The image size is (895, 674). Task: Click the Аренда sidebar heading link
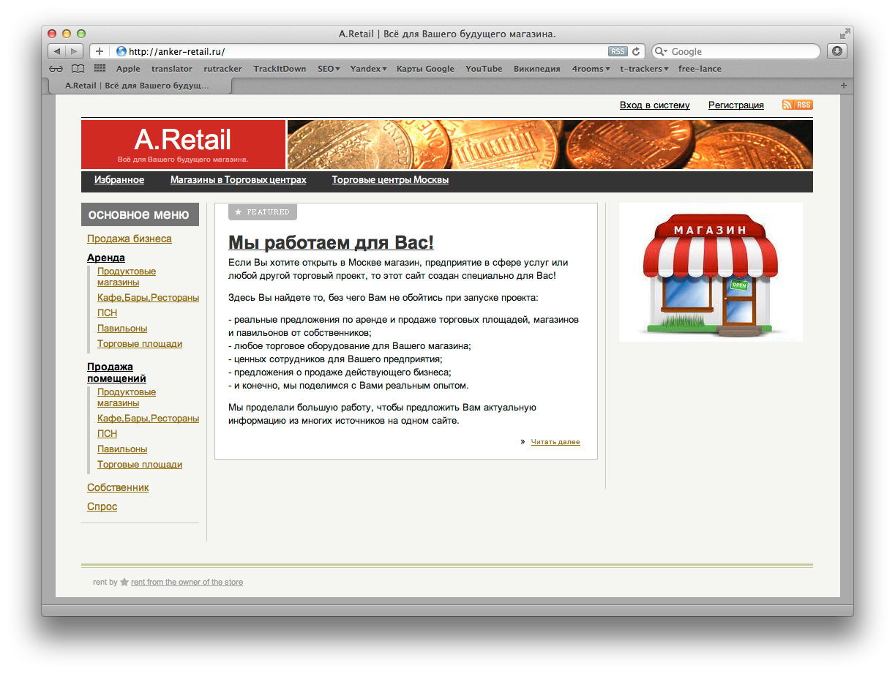[x=106, y=258]
